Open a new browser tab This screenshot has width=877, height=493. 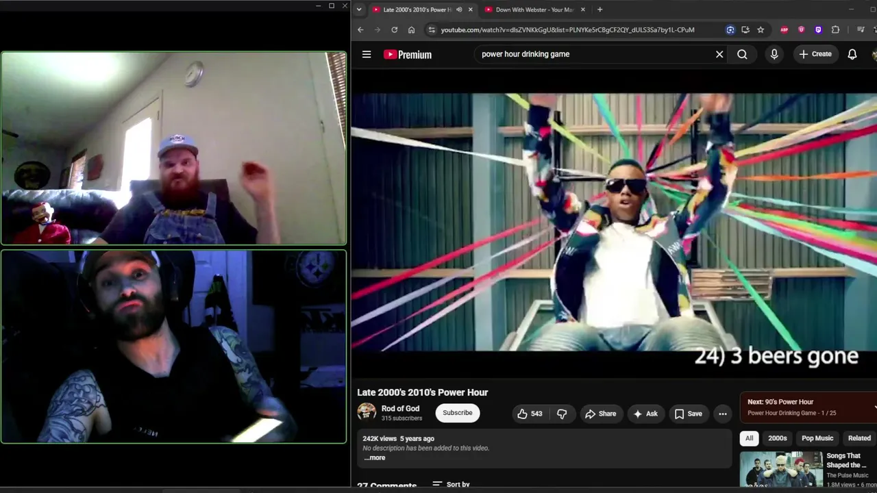pyautogui.click(x=600, y=10)
